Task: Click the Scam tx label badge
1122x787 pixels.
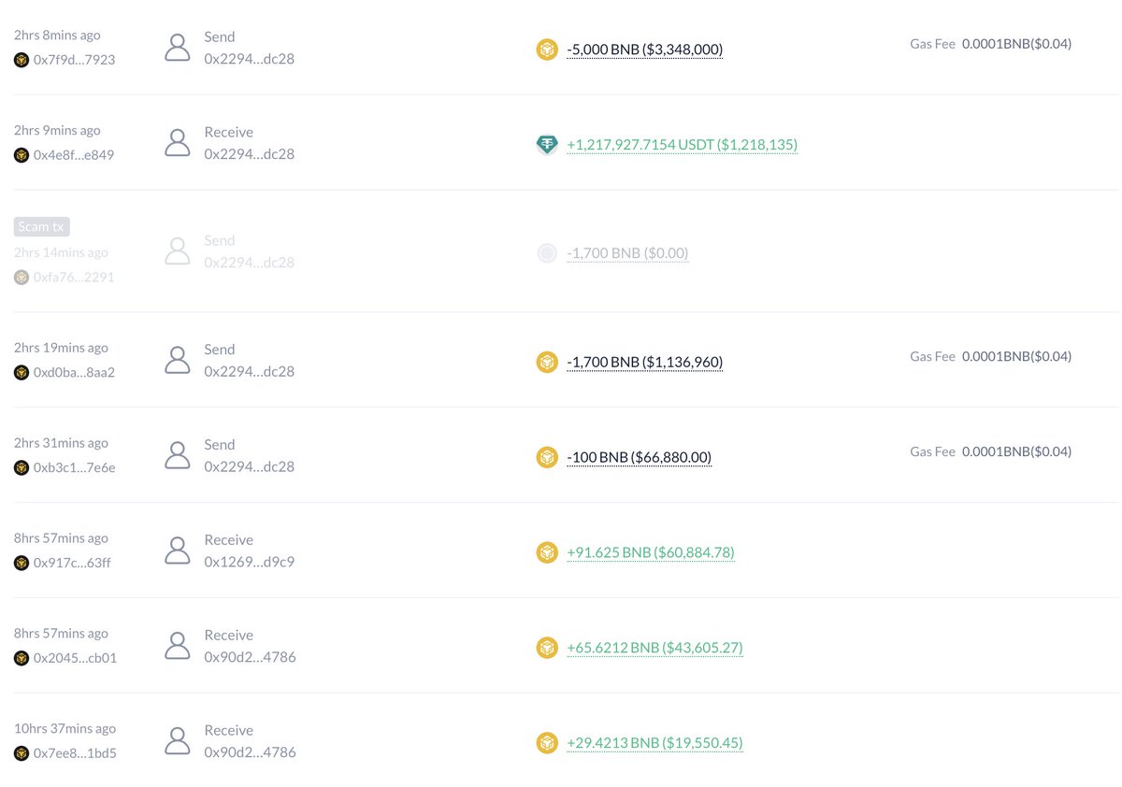Action: click(x=42, y=227)
